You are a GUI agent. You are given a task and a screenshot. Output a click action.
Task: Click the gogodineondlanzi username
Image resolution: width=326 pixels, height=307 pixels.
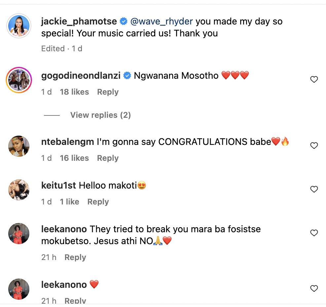[x=81, y=76]
